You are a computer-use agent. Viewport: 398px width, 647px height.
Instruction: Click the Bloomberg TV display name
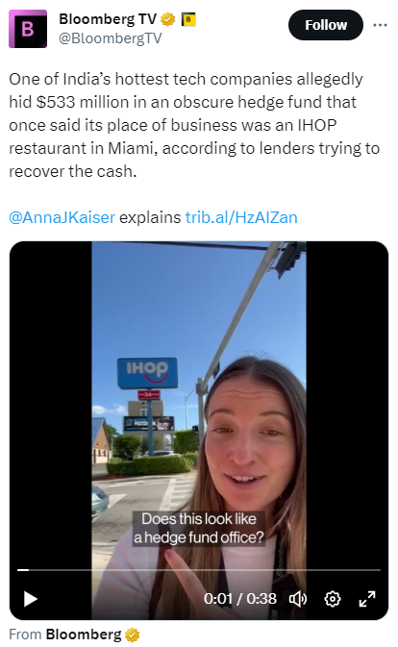[x=108, y=19]
